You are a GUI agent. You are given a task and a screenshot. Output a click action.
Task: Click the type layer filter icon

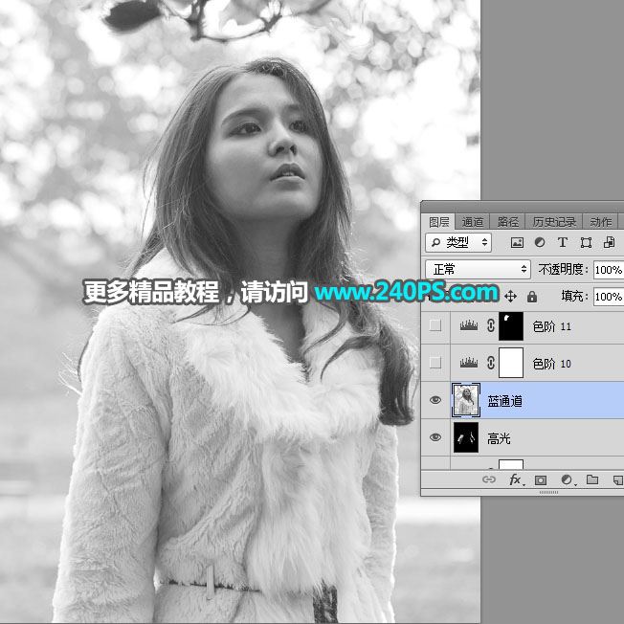click(x=563, y=243)
